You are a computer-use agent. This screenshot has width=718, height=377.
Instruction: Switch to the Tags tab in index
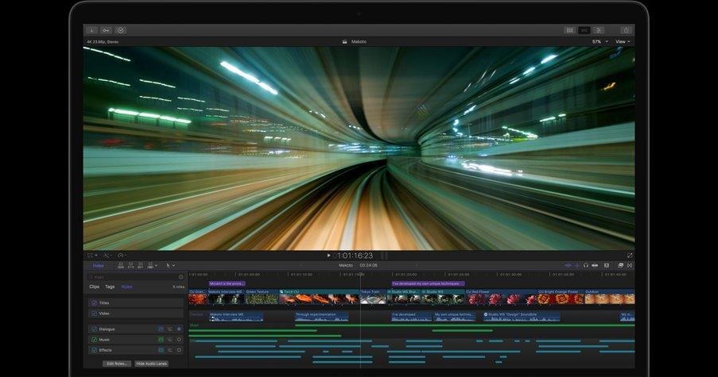110,287
